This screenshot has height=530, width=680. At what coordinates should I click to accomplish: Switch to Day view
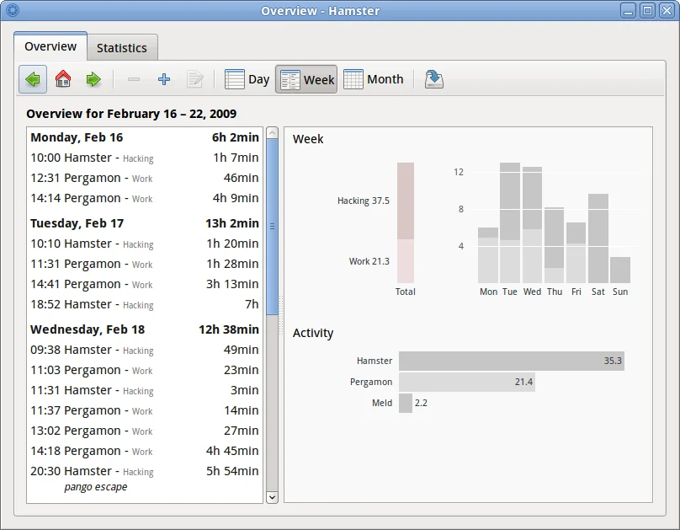point(247,78)
